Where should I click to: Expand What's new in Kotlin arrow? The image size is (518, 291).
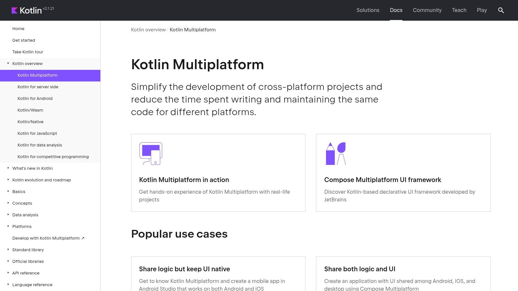click(x=8, y=168)
